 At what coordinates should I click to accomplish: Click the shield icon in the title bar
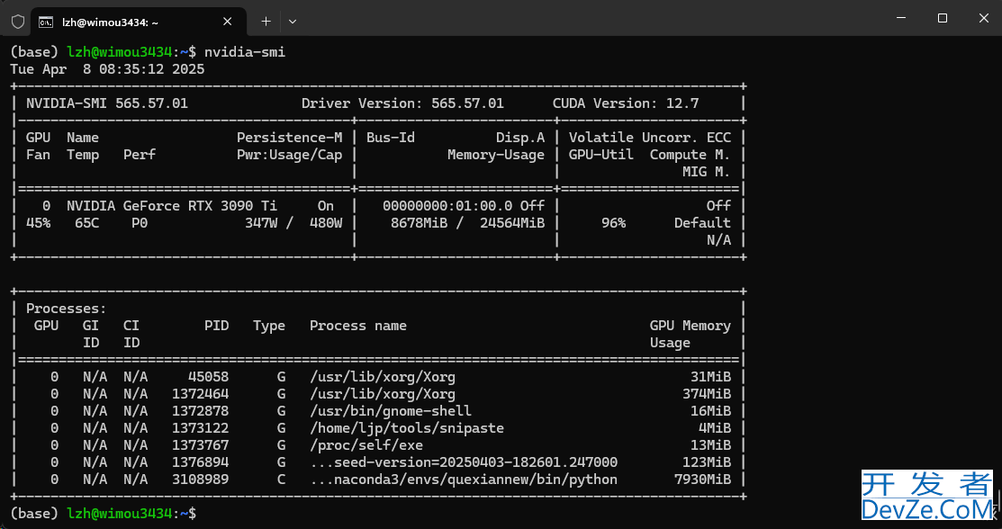point(18,22)
